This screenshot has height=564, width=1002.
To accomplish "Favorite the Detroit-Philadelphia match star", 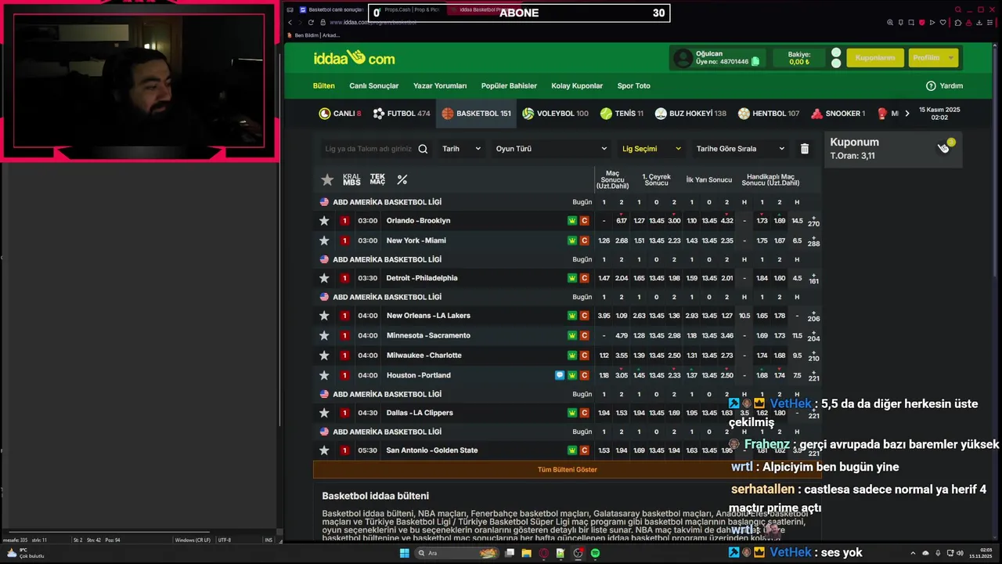I will click(x=324, y=278).
